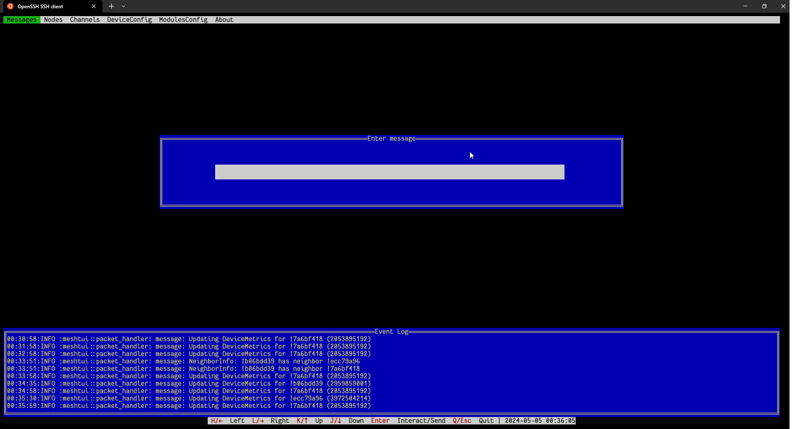792x429 pixels.
Task: Click the K/↑ Up key hint
Action: click(310, 421)
